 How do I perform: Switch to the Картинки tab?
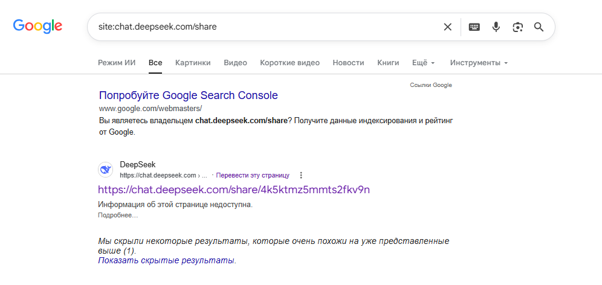pos(193,63)
